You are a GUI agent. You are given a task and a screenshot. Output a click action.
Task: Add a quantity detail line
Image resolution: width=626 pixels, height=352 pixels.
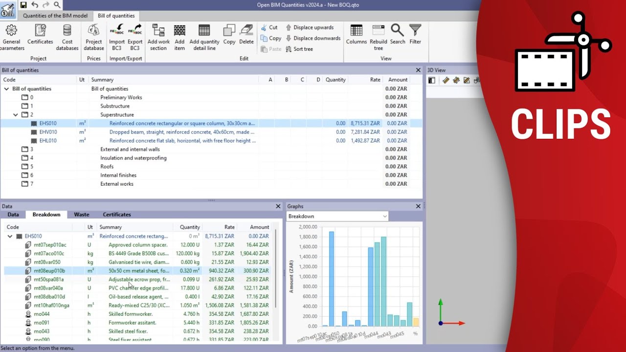pyautogui.click(x=204, y=37)
